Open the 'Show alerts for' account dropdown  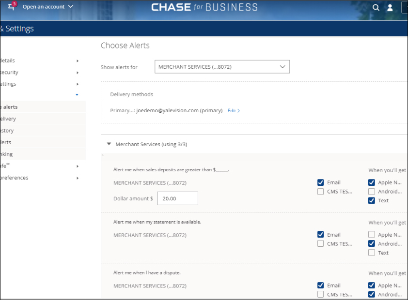pos(222,67)
